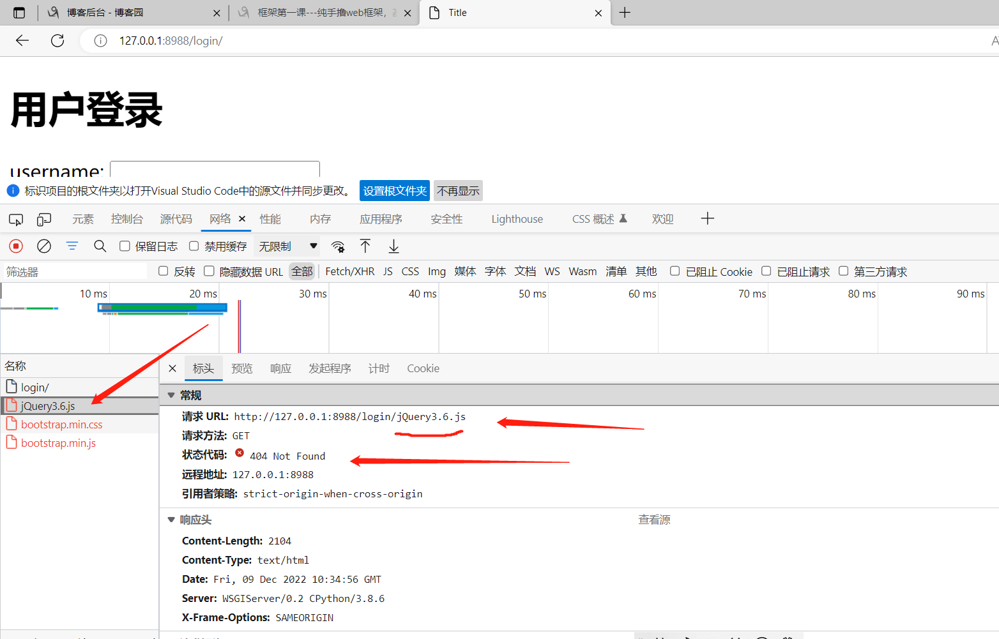
Task: Clear the network log
Action: 44,246
